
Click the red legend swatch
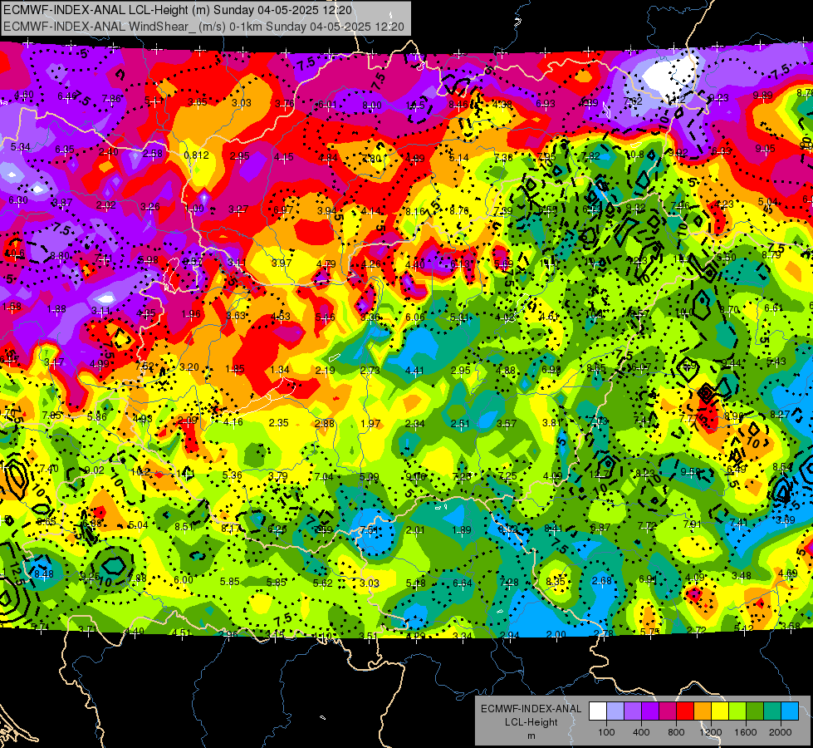click(x=685, y=711)
